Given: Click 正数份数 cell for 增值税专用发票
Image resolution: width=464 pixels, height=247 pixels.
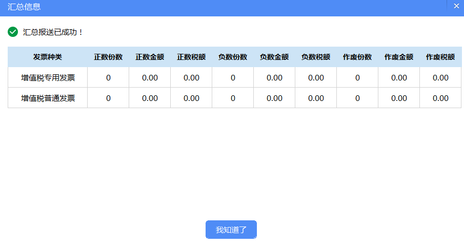Looking at the screenshot, I should click(108, 77).
